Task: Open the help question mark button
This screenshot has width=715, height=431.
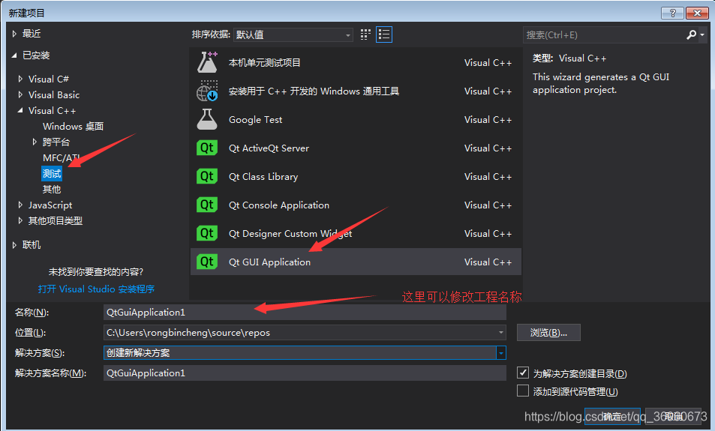Action: [x=672, y=13]
